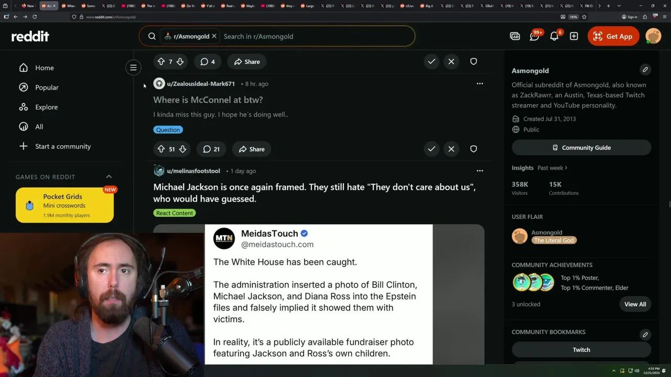The image size is (671, 377).
Task: Upvote the McConnel post
Action: pyautogui.click(x=161, y=149)
